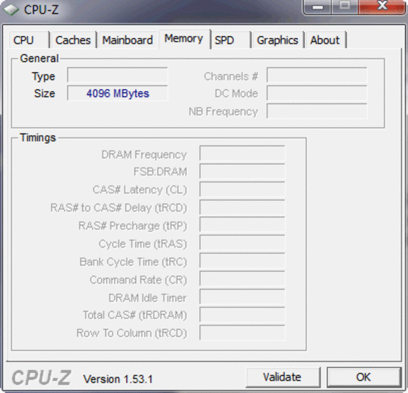Viewport: 408px width, 393px height.
Task: Click the Row To Column (tRCD) field
Action: (x=242, y=333)
